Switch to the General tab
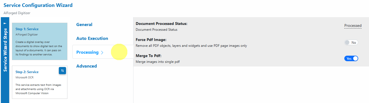 pyautogui.click(x=84, y=24)
